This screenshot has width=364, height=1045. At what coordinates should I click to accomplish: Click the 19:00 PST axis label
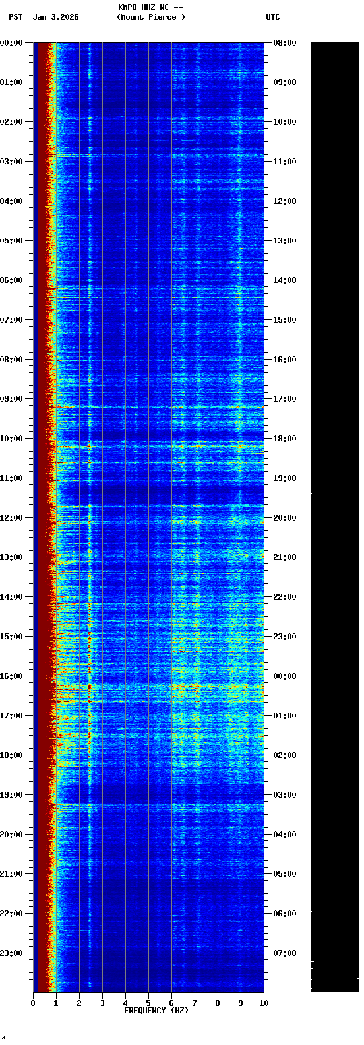click(x=12, y=795)
